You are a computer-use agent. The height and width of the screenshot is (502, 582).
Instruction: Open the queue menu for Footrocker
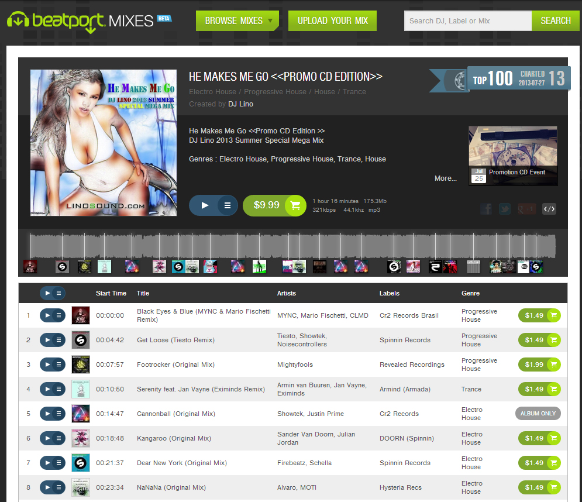(58, 365)
